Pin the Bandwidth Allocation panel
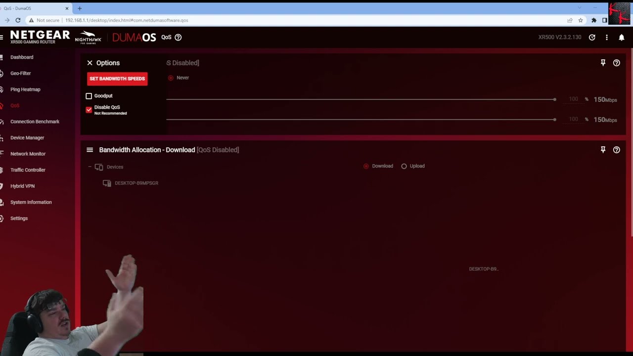This screenshot has height=356, width=633. point(603,150)
